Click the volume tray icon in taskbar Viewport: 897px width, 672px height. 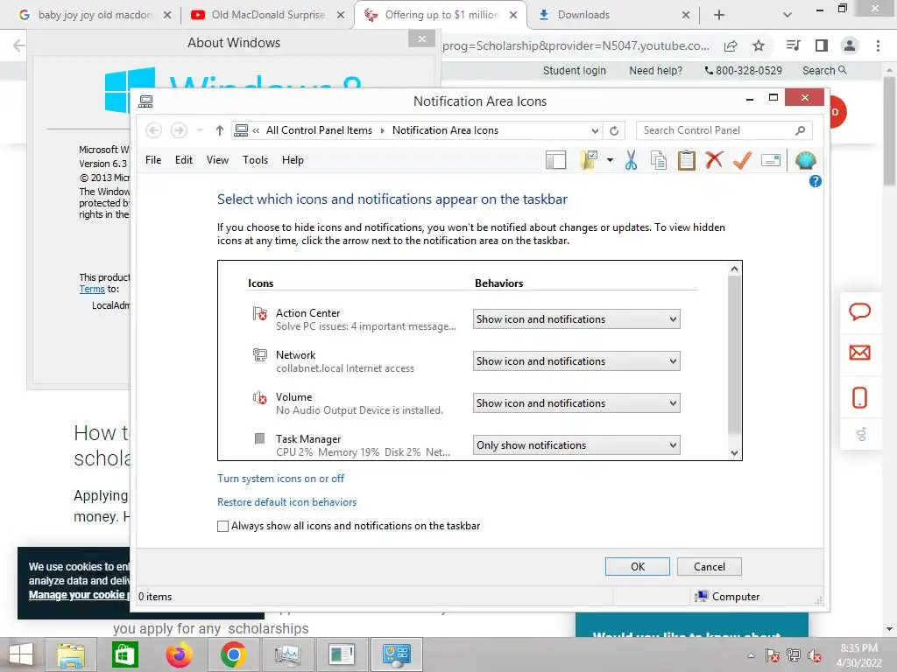[814, 656]
